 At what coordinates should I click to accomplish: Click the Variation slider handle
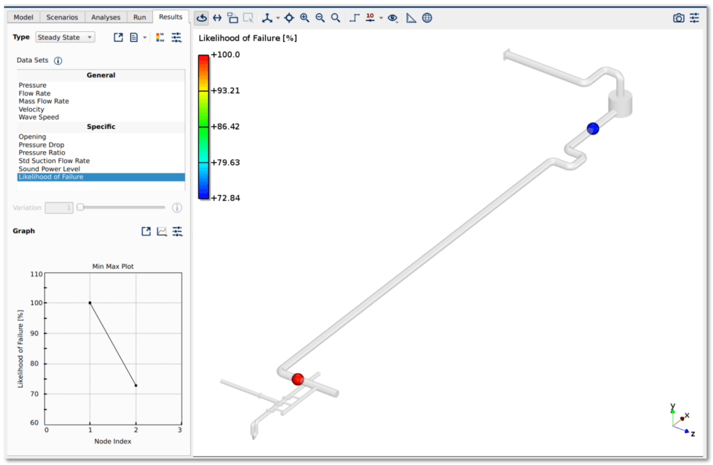point(81,207)
